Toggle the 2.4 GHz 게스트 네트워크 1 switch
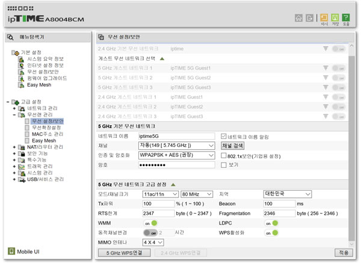This screenshot has width=361, height=263. [x=339, y=97]
